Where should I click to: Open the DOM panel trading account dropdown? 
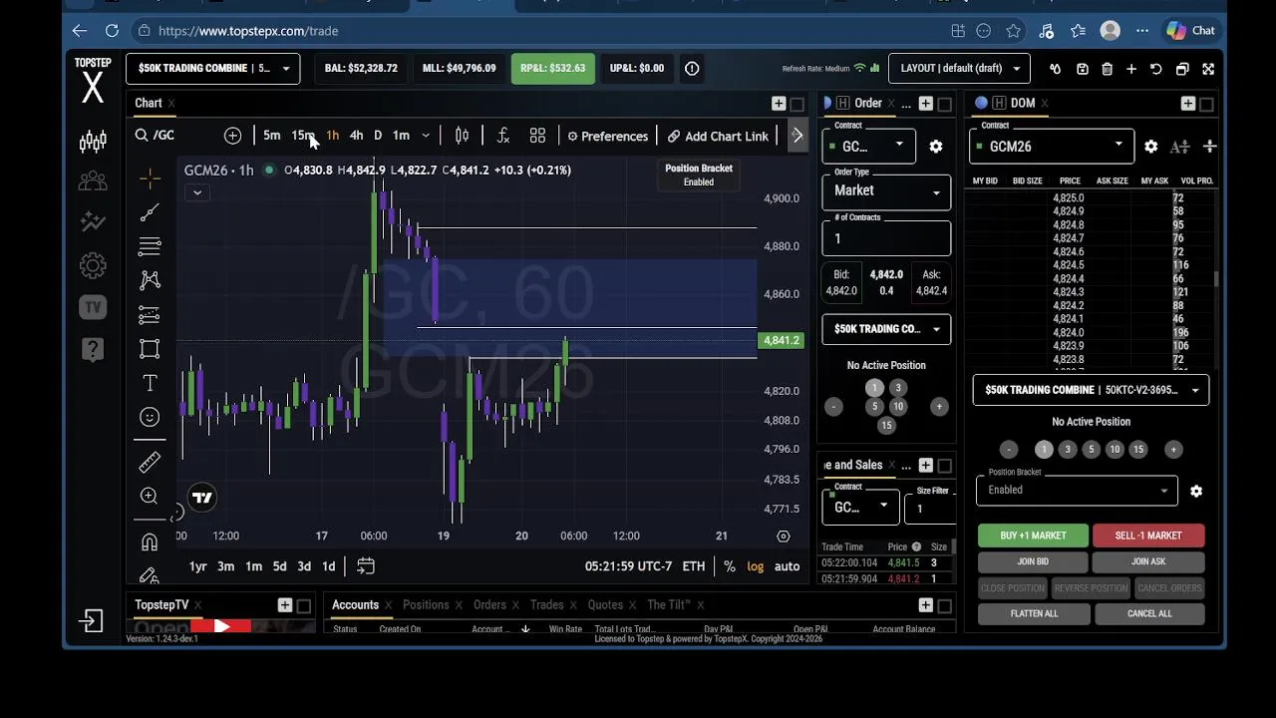tap(1091, 390)
